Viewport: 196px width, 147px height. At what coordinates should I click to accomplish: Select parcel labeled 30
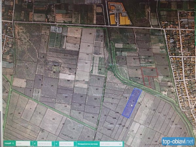[139, 135]
